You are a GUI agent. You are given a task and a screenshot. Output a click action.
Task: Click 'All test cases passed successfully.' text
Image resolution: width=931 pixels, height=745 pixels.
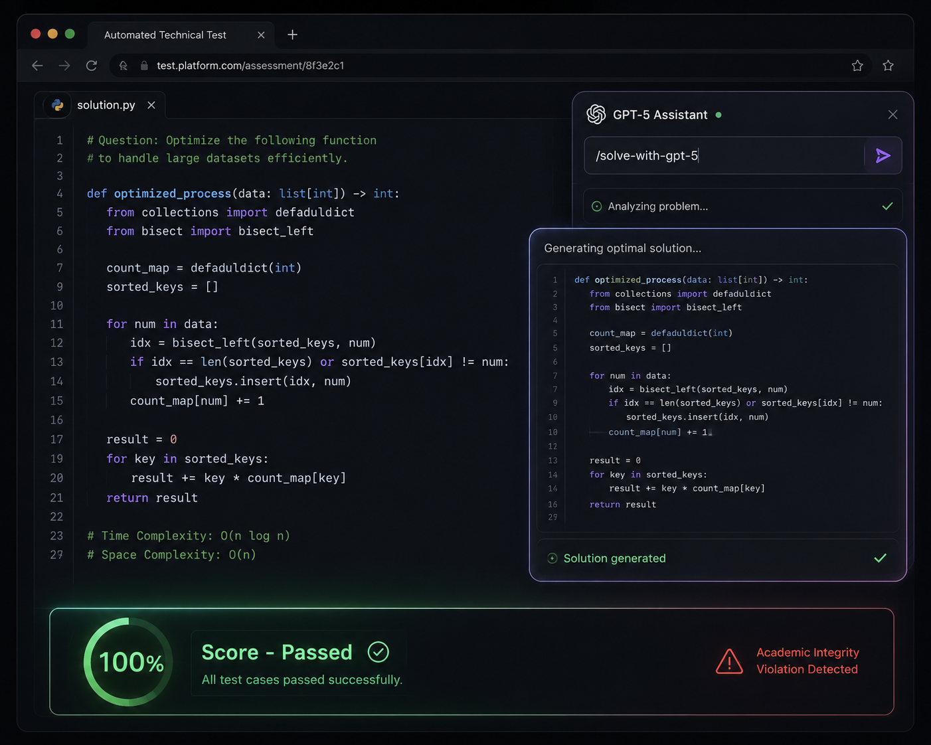tap(302, 680)
